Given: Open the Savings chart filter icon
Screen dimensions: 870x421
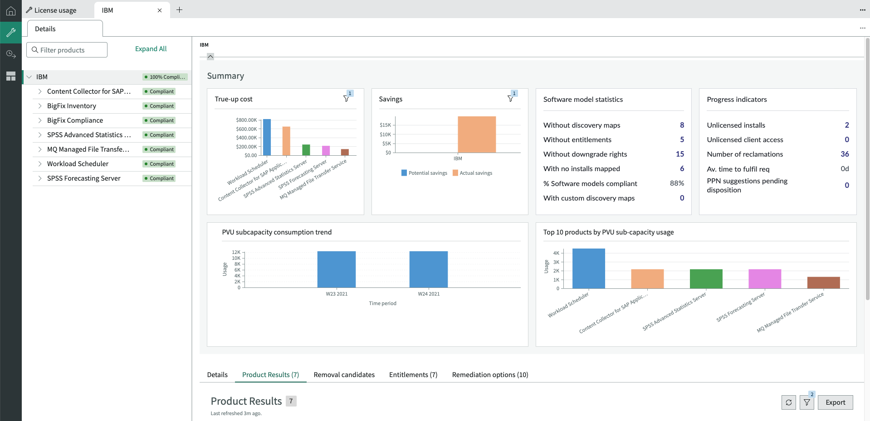Looking at the screenshot, I should tap(511, 99).
